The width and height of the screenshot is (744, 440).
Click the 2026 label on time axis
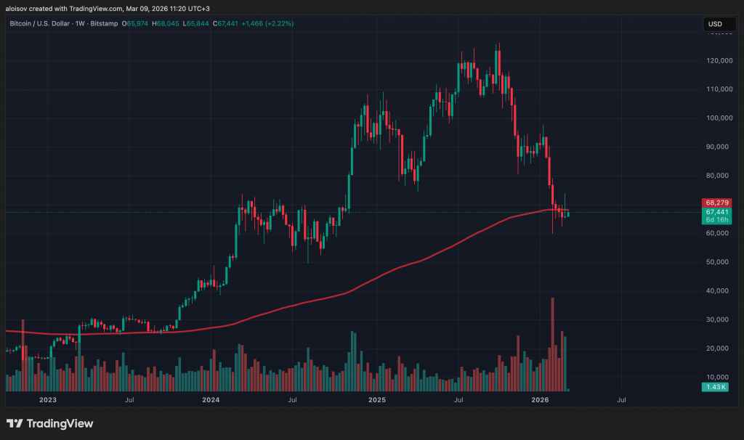tap(540, 399)
